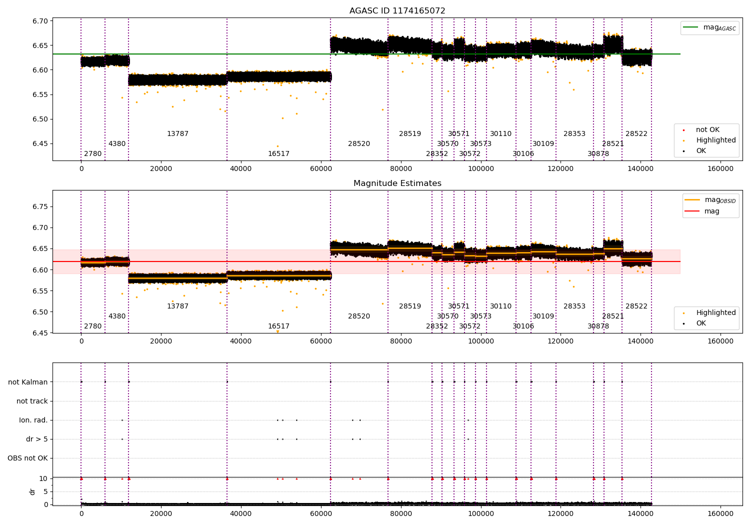Click the red horizontal mag line in Magnitude Estimates
750x525 pixels.
[x=366, y=261]
